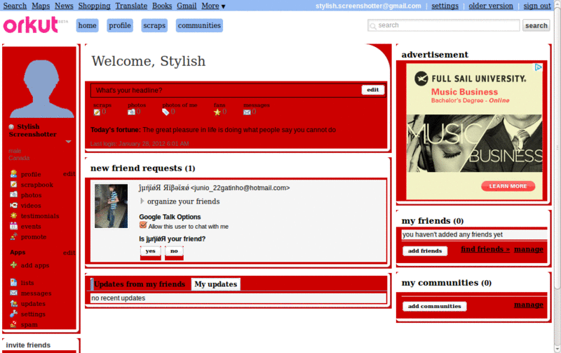Click the lists icon in the sidebar

pyautogui.click(x=13, y=283)
